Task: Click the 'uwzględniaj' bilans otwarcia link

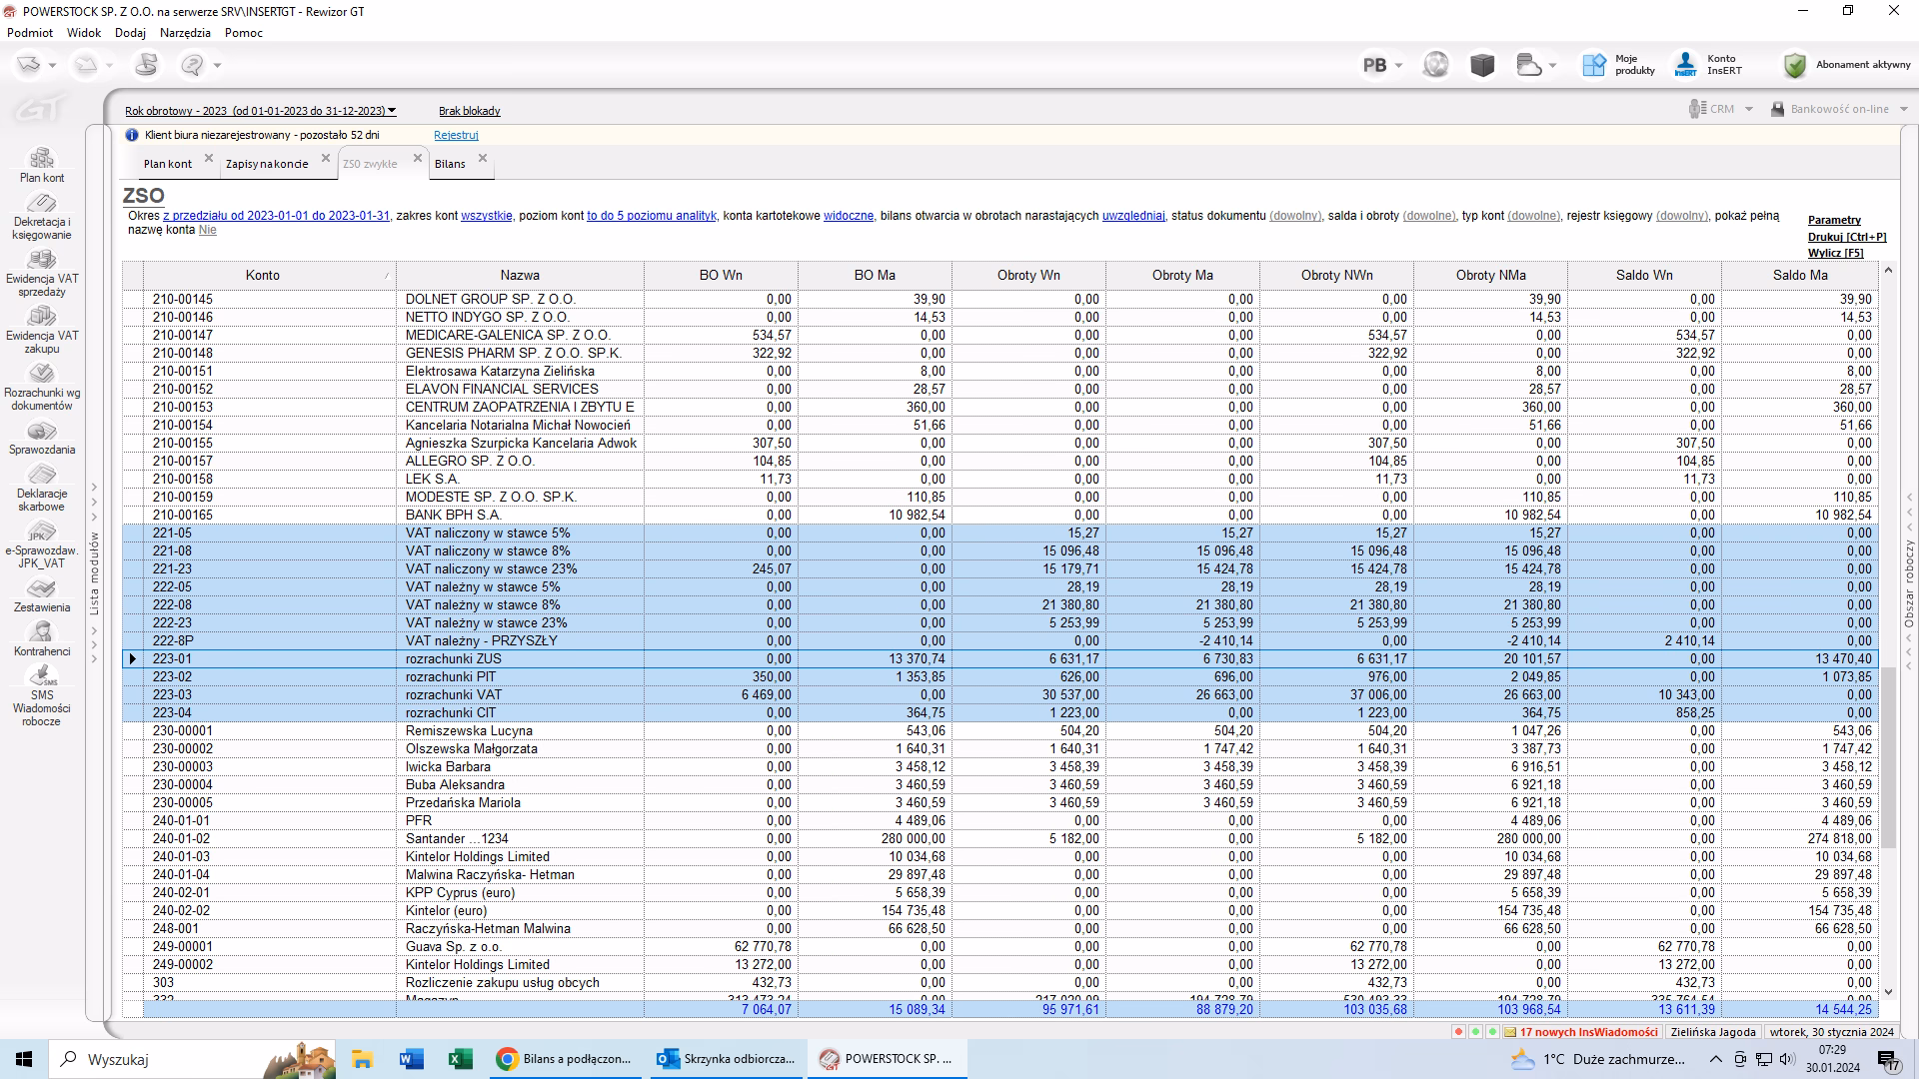Action: pyautogui.click(x=1133, y=216)
